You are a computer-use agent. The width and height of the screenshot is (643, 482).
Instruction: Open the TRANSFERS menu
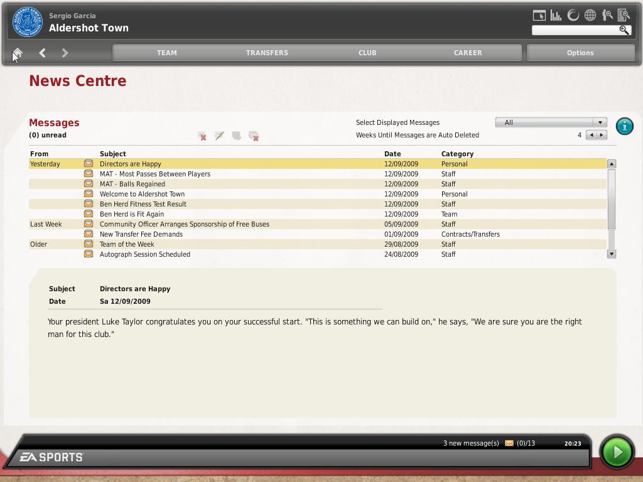tap(267, 53)
